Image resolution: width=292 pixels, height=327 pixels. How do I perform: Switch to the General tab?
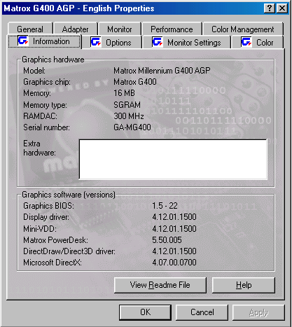click(30, 29)
